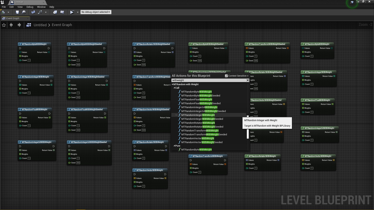Click the favorites star beside graph navigation arrows
Screen dimensions: 374x210
tap(4, 25)
